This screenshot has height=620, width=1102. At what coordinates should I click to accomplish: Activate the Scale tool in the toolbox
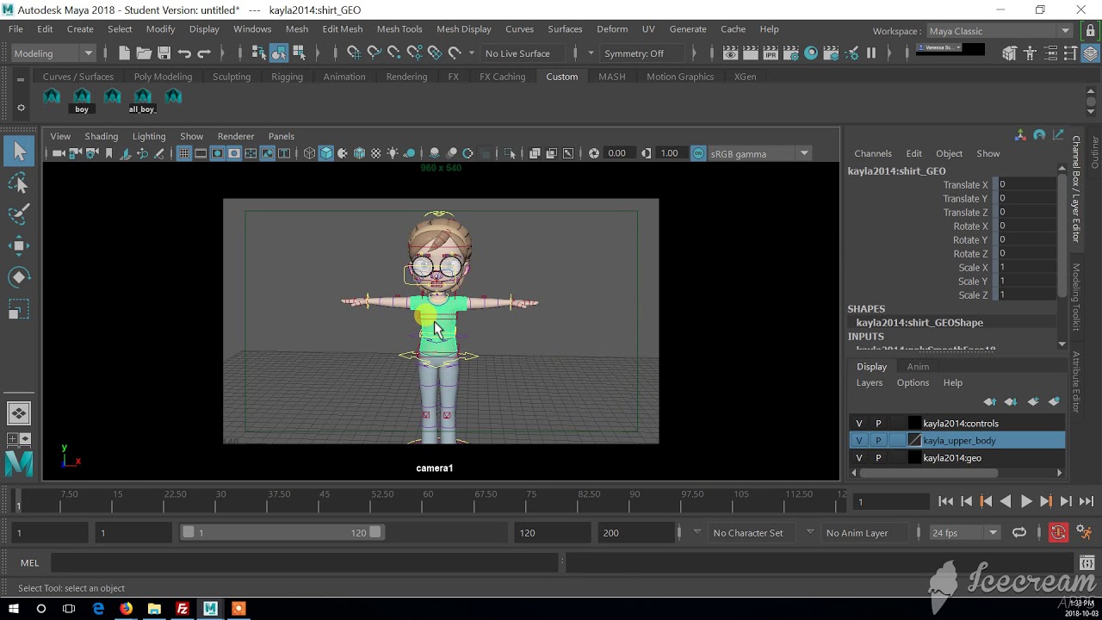pyautogui.click(x=19, y=309)
